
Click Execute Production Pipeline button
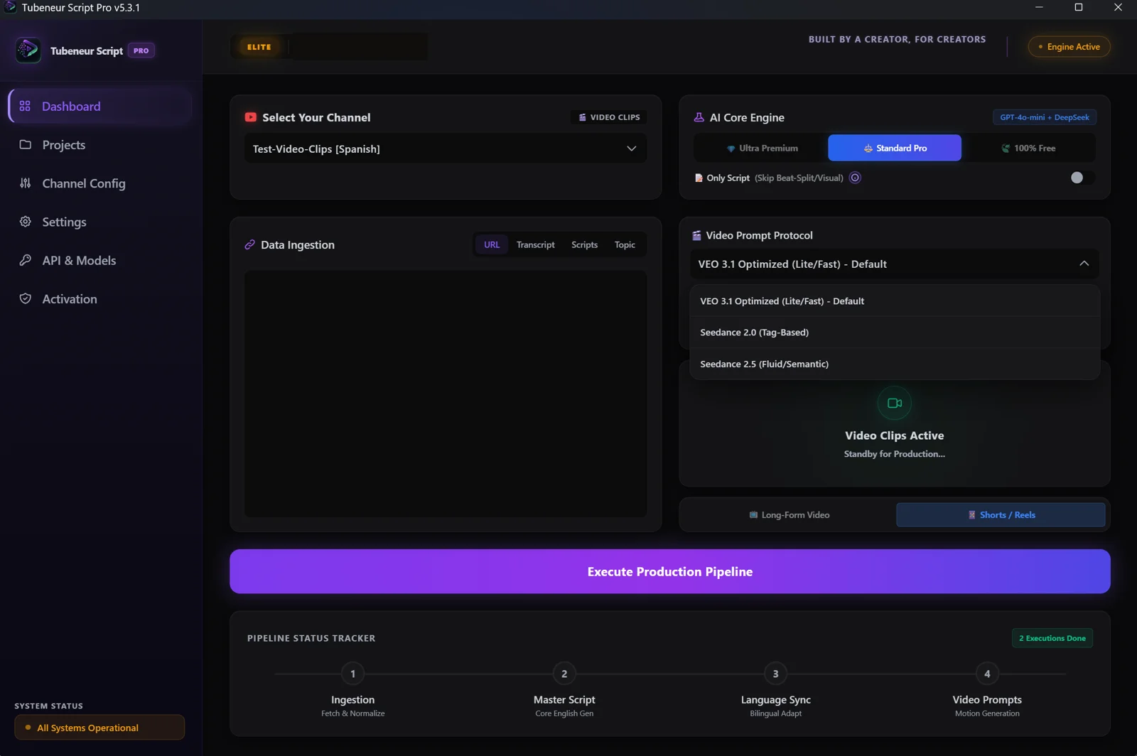(670, 571)
